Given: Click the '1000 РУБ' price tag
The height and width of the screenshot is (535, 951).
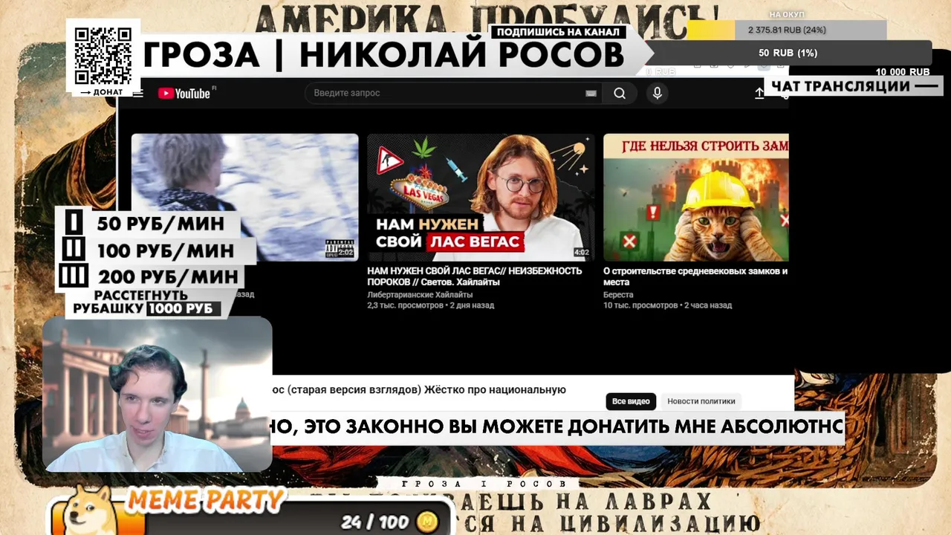Looking at the screenshot, I should click(x=184, y=309).
